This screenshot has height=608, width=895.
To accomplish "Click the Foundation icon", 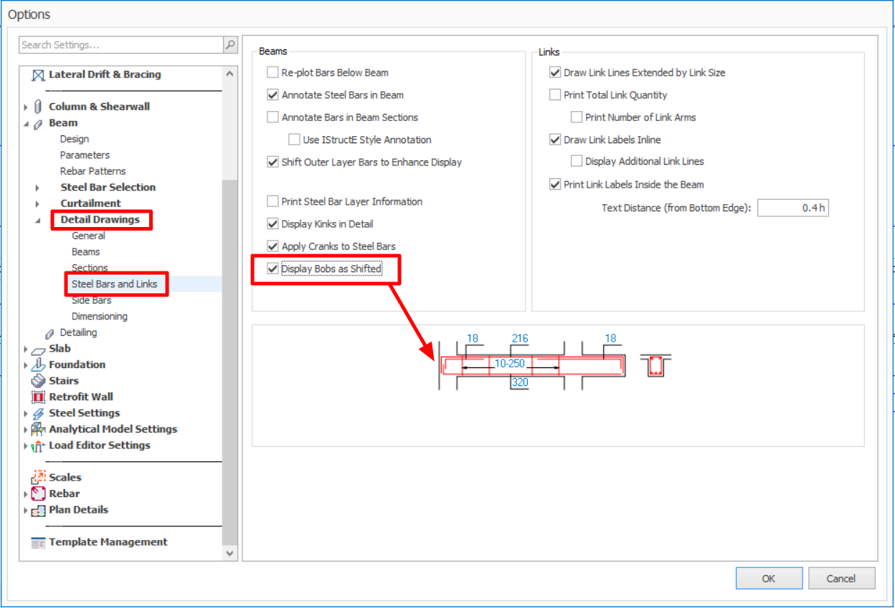I will [39, 365].
